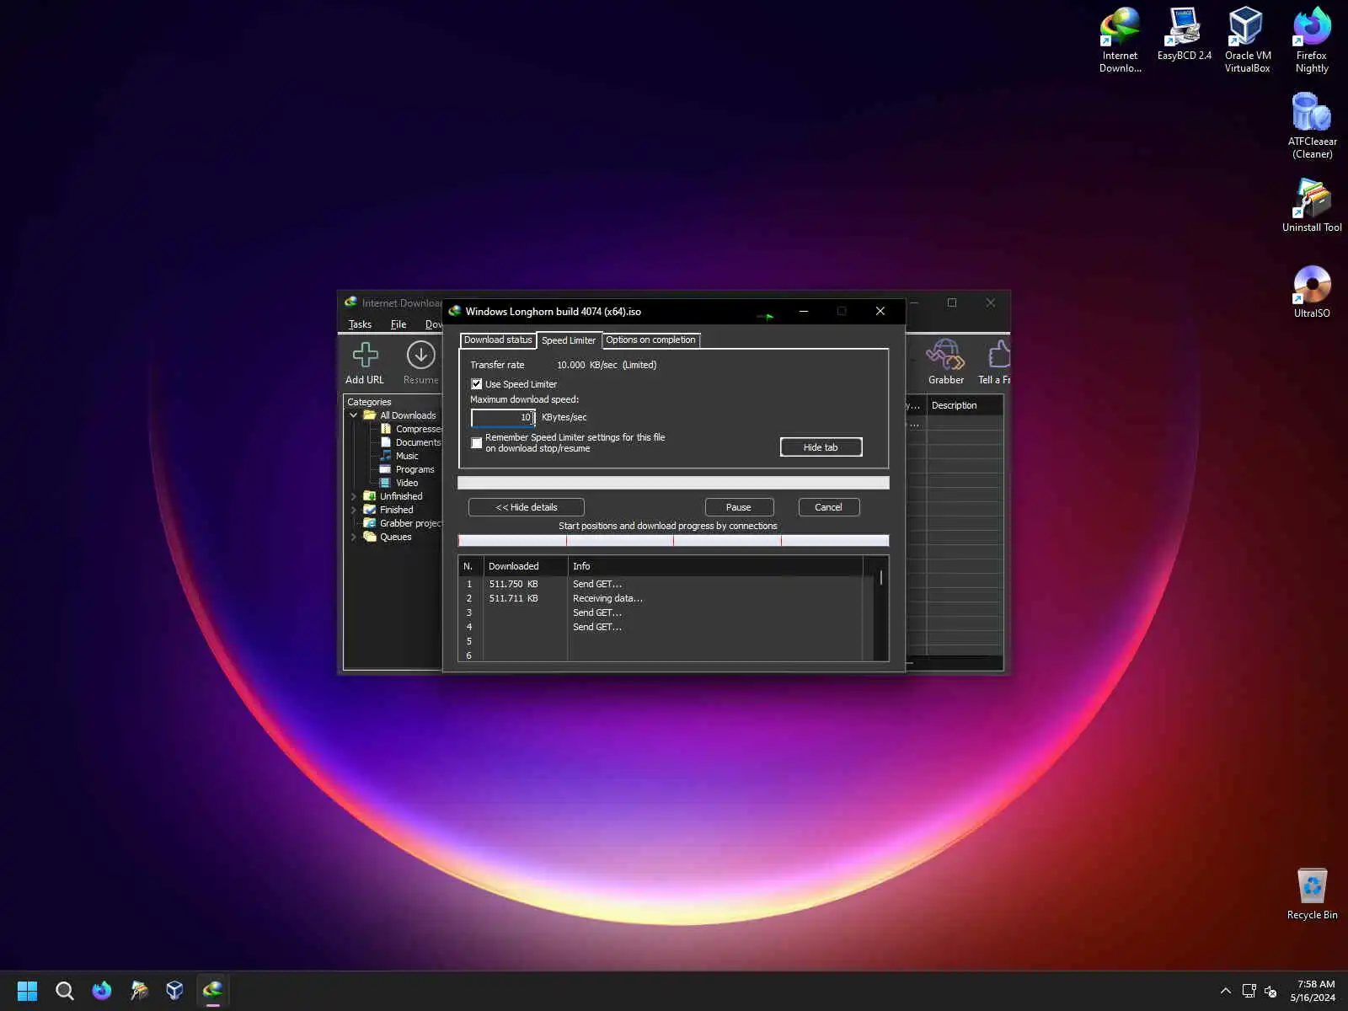The image size is (1348, 1011).
Task: Cancel the Longhorn ISO download
Action: 828,507
